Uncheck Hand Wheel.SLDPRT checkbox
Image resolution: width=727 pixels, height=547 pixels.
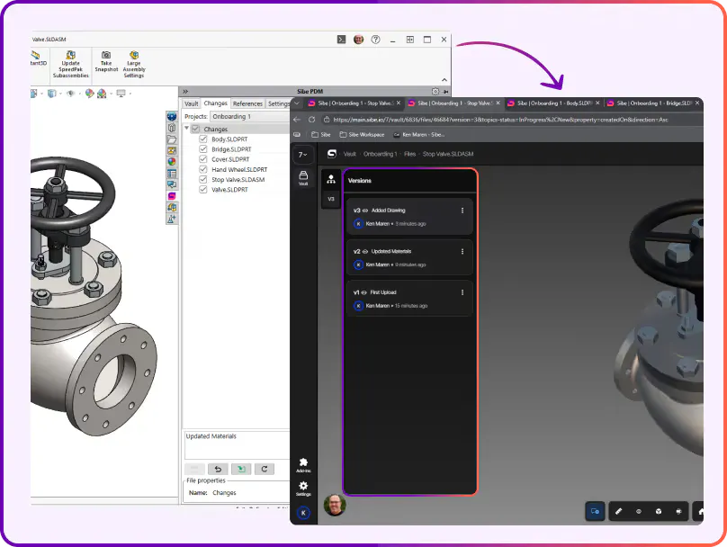coord(203,169)
